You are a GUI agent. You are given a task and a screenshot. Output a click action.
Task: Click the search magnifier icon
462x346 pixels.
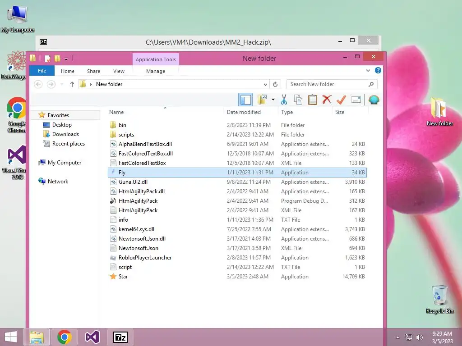pyautogui.click(x=371, y=84)
